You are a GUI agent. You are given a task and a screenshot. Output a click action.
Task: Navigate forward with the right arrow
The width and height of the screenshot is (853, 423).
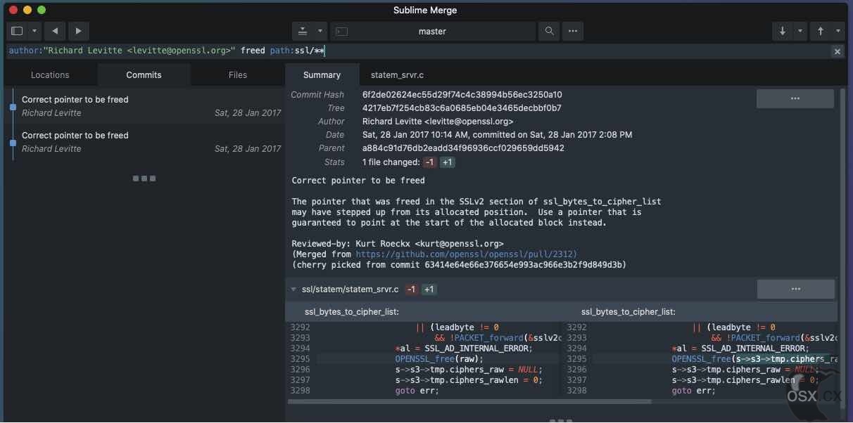(78, 31)
